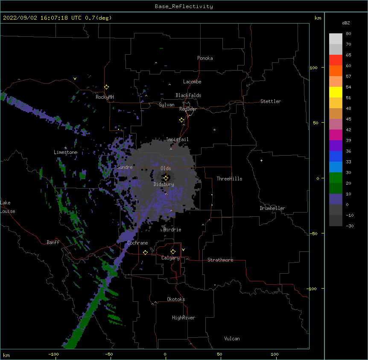Pick the blue 33–36 dBZ legend swatch
This screenshot has height=360, width=368.
pos(336,156)
